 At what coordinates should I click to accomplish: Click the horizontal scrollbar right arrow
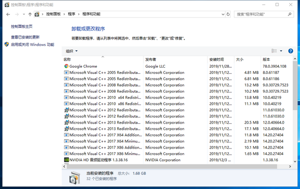point(290,166)
